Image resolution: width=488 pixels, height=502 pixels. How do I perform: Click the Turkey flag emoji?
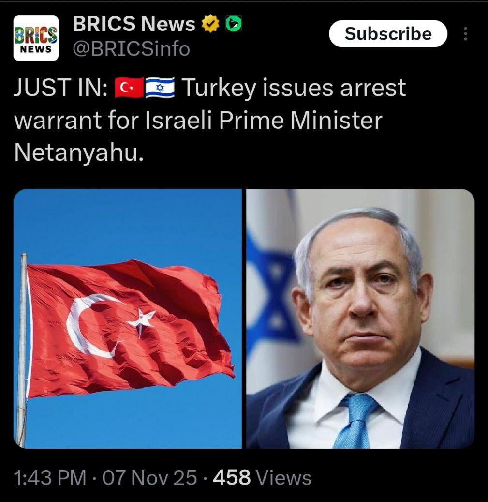pyautogui.click(x=129, y=88)
